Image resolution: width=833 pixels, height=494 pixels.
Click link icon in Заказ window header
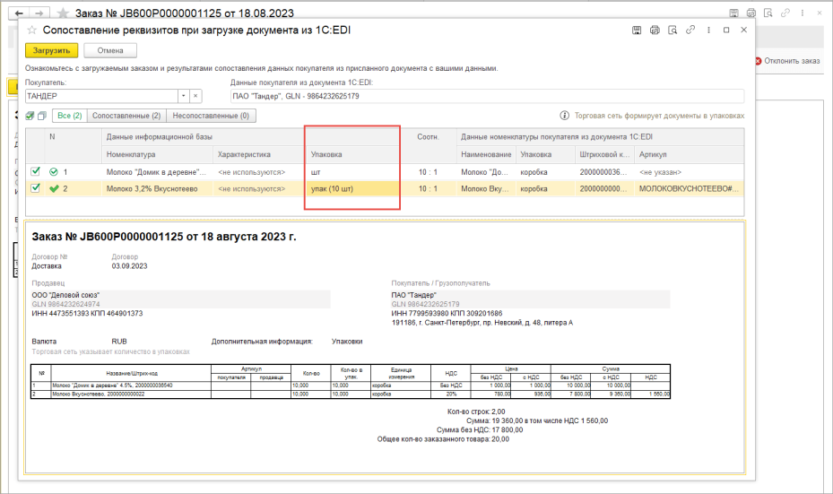785,13
